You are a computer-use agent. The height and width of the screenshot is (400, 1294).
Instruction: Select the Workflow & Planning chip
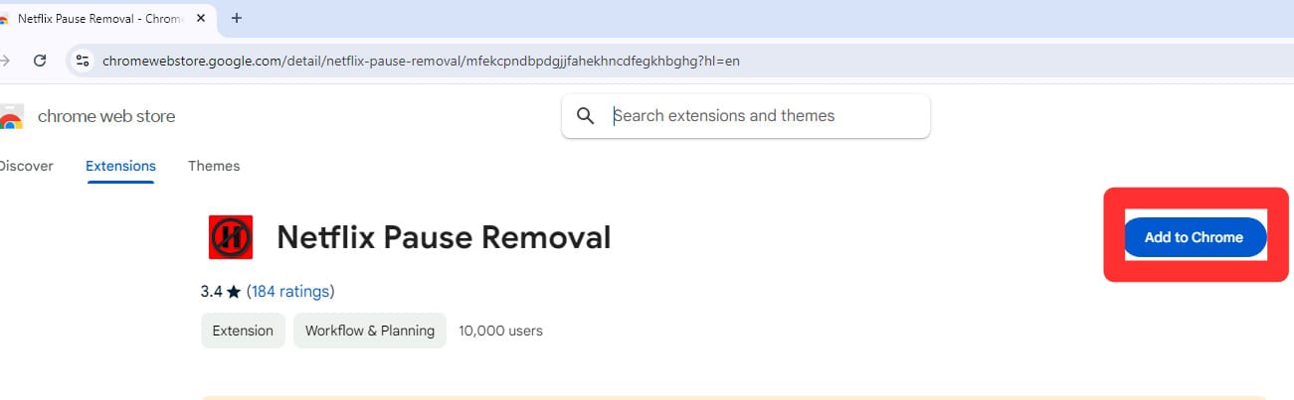coord(370,331)
